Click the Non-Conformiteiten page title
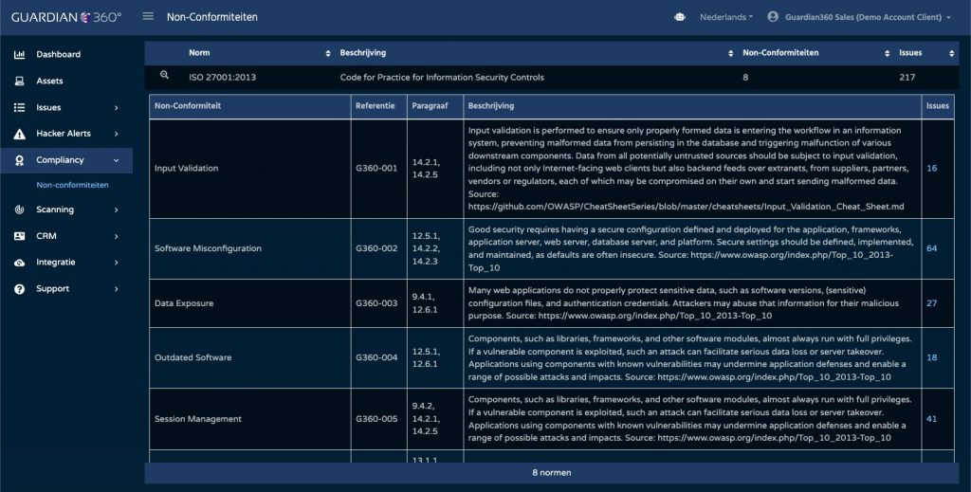971x492 pixels. click(211, 17)
